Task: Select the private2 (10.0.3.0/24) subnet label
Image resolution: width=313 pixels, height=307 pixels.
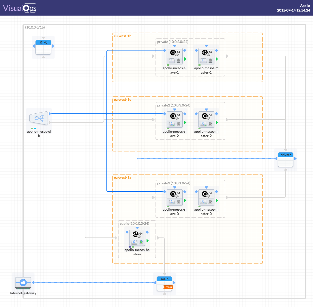Action: click(174, 105)
